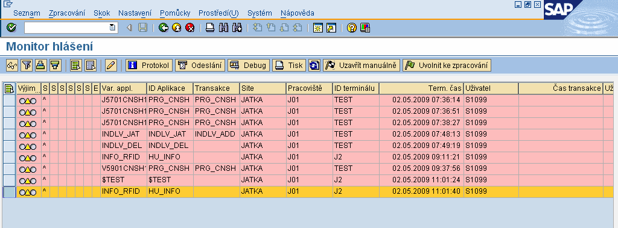Open the Skok menu
The image size is (618, 228).
(101, 13)
